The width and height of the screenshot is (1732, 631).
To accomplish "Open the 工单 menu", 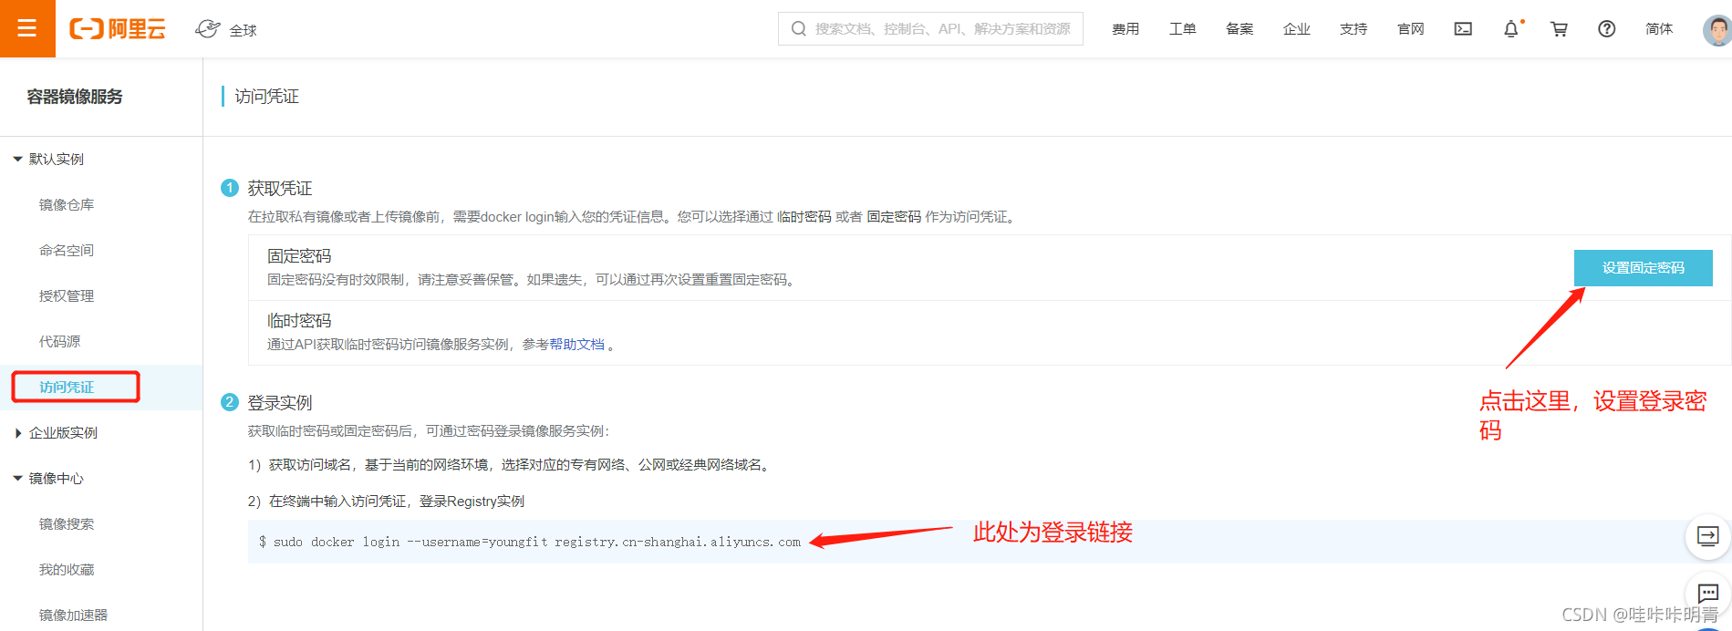I will pyautogui.click(x=1183, y=29).
